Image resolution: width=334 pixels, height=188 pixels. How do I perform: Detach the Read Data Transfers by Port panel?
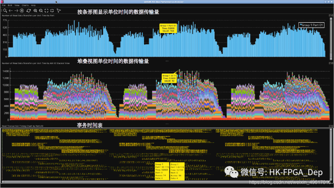point(330,15)
